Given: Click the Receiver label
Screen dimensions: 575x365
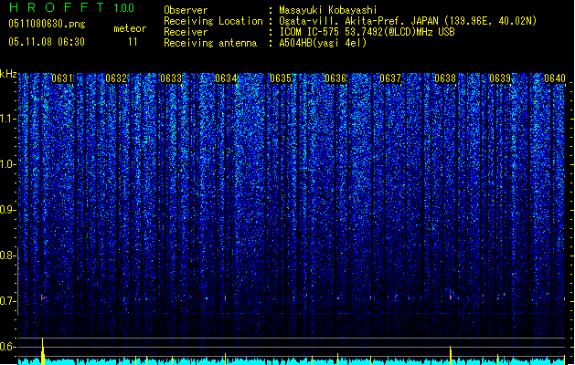Looking at the screenshot, I should tap(186, 32).
